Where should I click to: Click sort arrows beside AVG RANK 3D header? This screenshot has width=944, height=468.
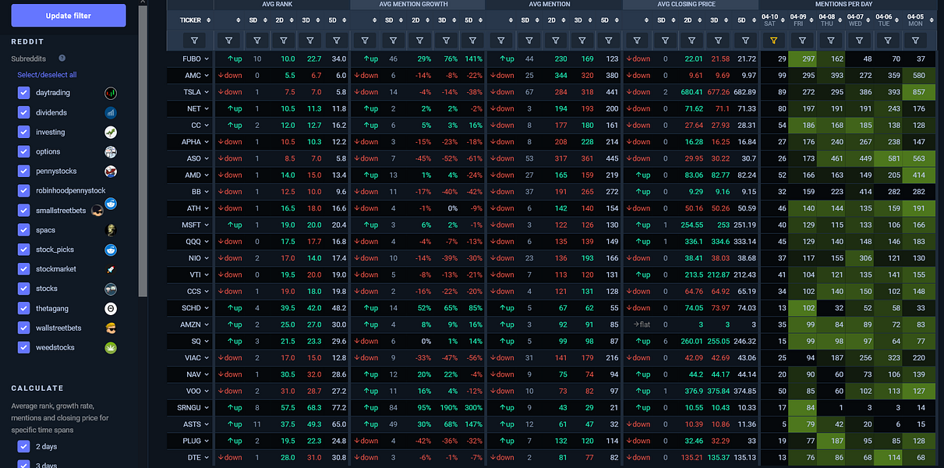(318, 19)
